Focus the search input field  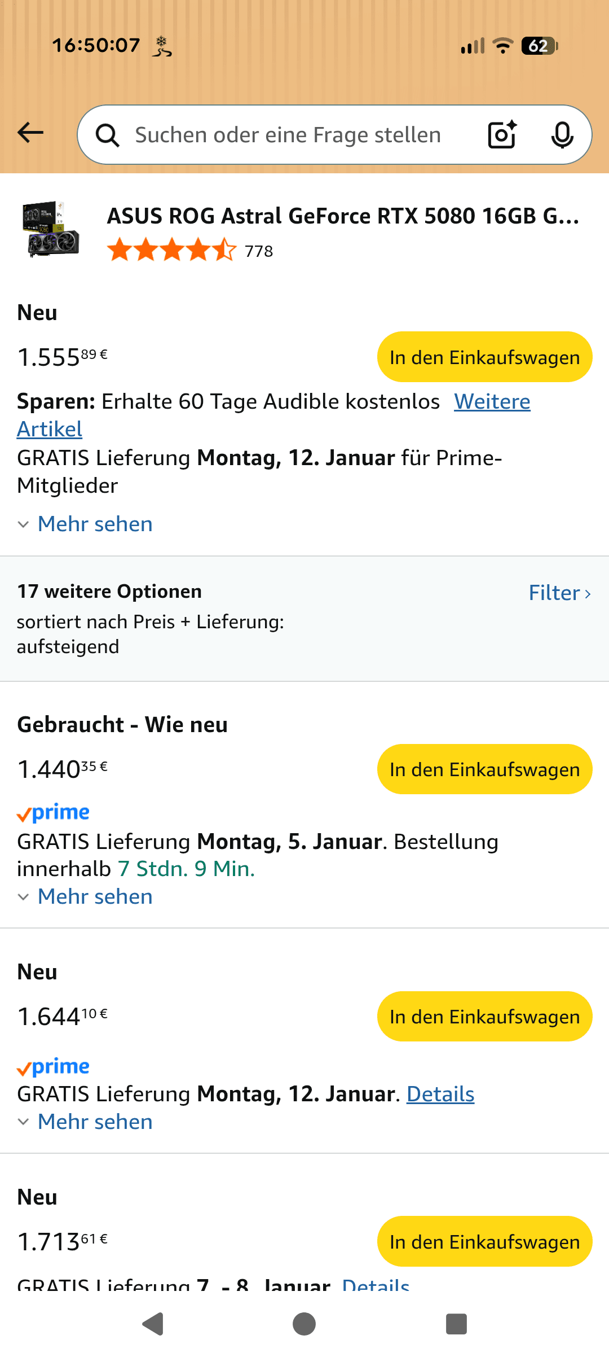point(288,135)
